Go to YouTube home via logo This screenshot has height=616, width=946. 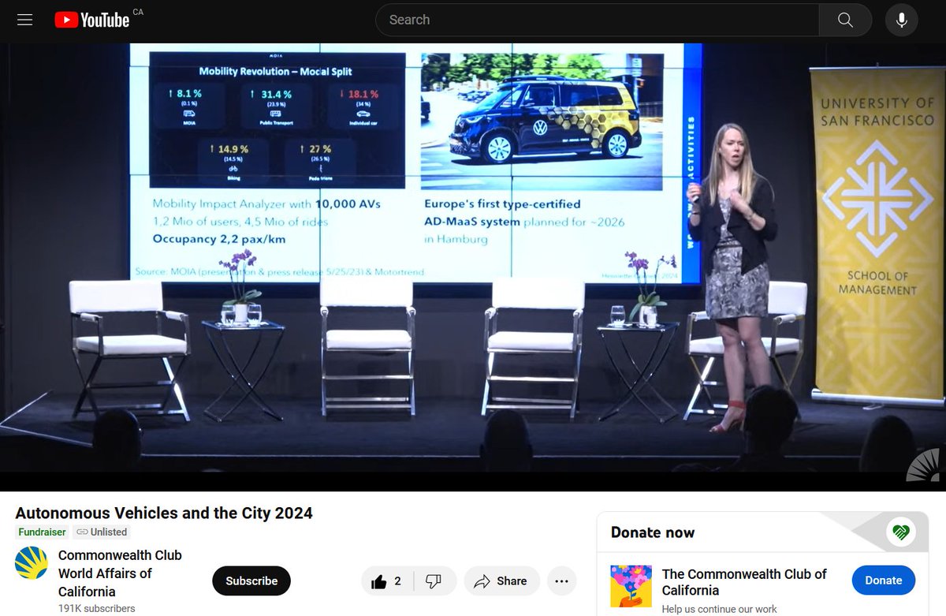(x=91, y=20)
